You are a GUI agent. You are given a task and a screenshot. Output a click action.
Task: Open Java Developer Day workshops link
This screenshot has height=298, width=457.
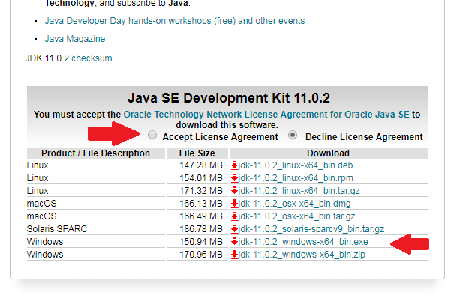coord(175,21)
